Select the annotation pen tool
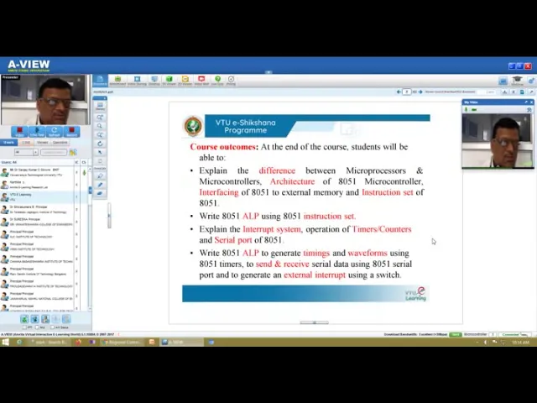Screen dimensions: 537x403 pos(100,185)
